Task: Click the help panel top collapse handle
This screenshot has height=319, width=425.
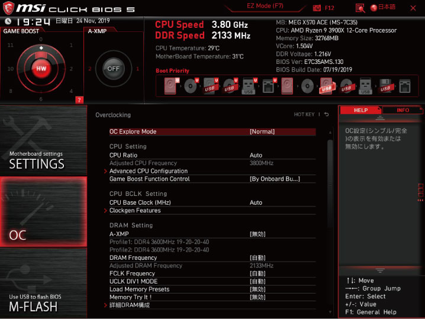Action: tap(380, 118)
